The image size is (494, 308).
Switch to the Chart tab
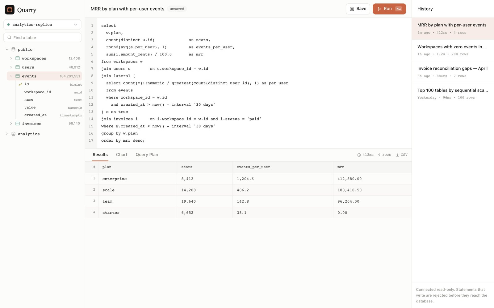pos(122,155)
